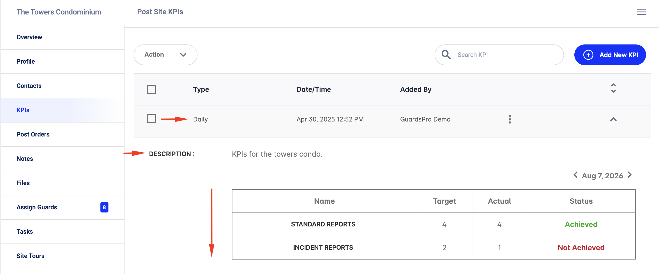Click the Incident Reports target value 2

tap(444, 248)
